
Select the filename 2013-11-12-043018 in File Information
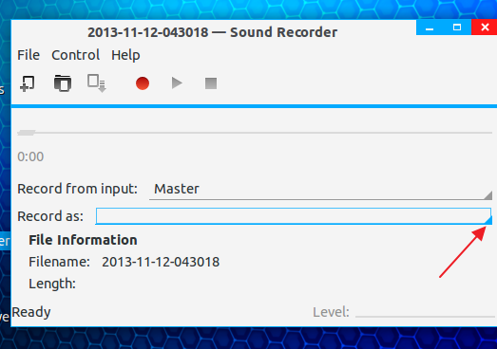[x=161, y=262]
